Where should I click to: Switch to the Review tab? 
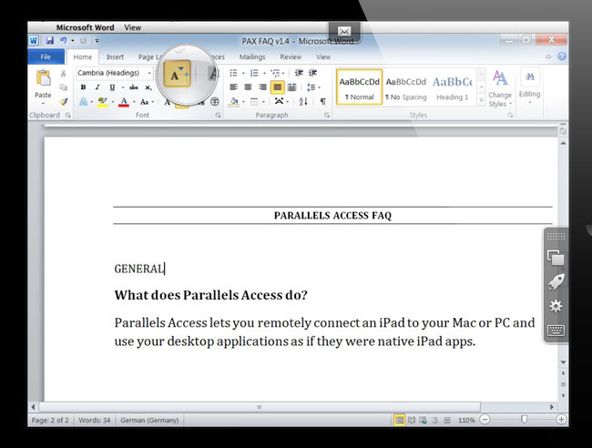(291, 56)
